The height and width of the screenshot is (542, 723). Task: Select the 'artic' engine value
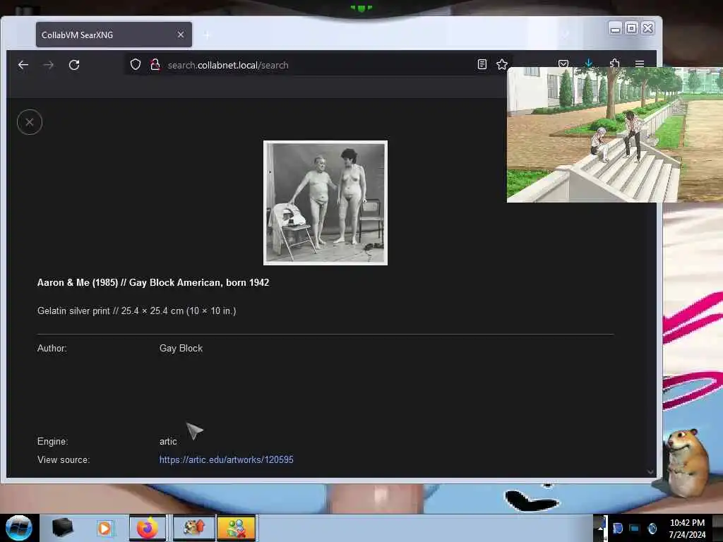tap(168, 442)
